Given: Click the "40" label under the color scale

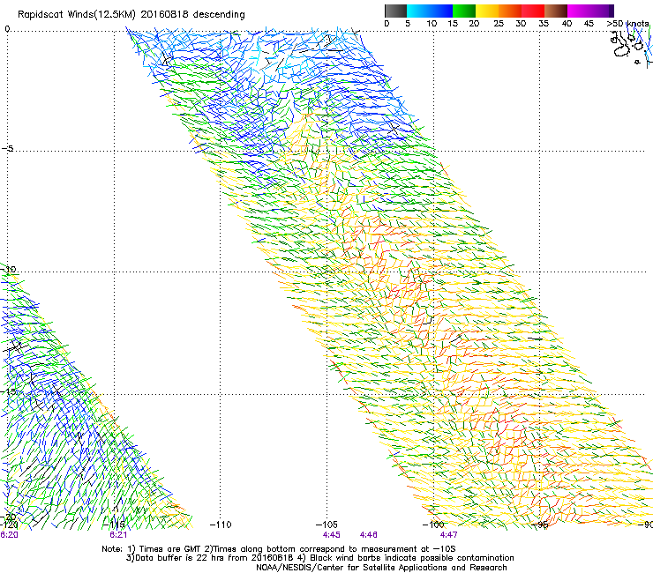Looking at the screenshot, I should pos(567,24).
